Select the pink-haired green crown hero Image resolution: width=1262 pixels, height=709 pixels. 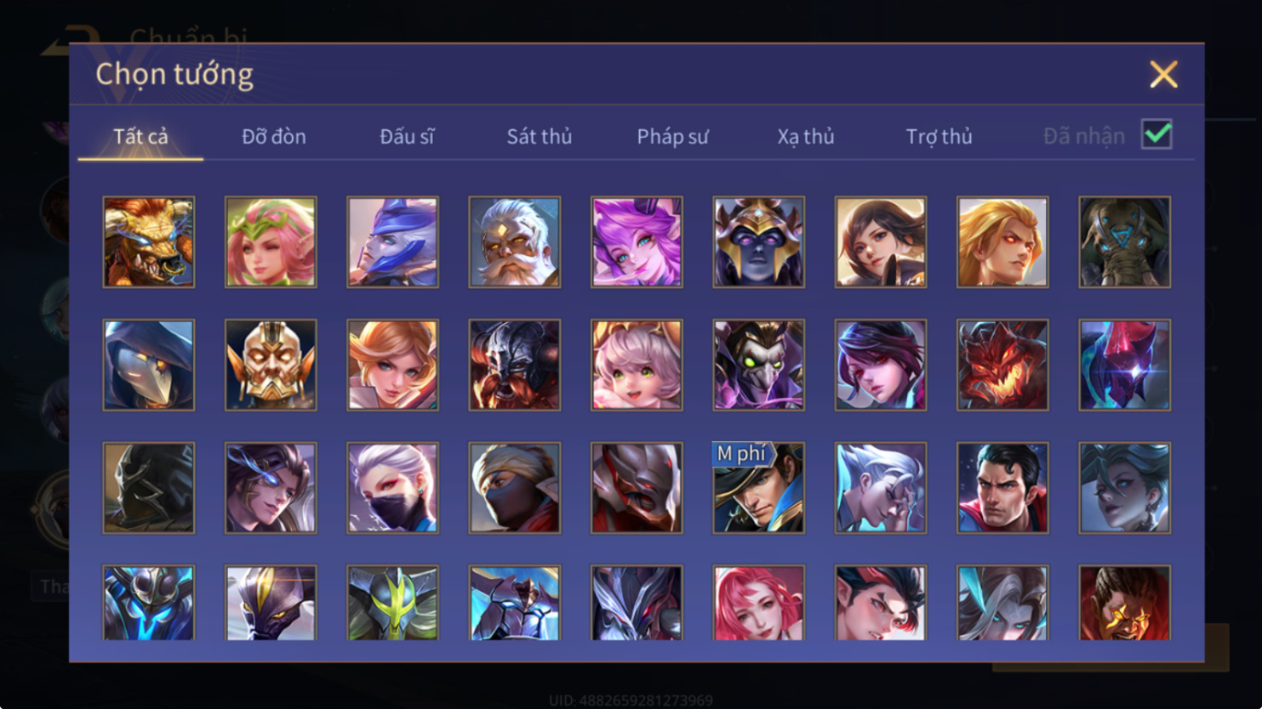coord(271,242)
